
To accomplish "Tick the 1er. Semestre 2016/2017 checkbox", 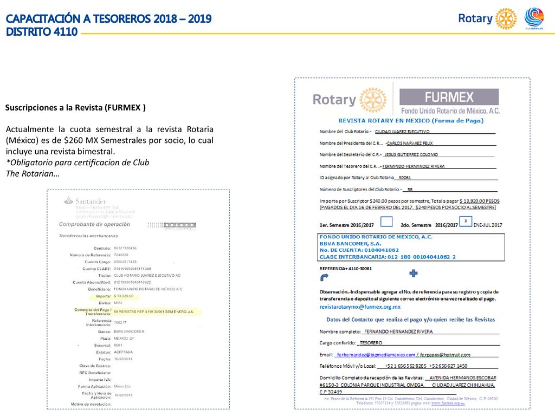I will pyautogui.click(x=386, y=222).
